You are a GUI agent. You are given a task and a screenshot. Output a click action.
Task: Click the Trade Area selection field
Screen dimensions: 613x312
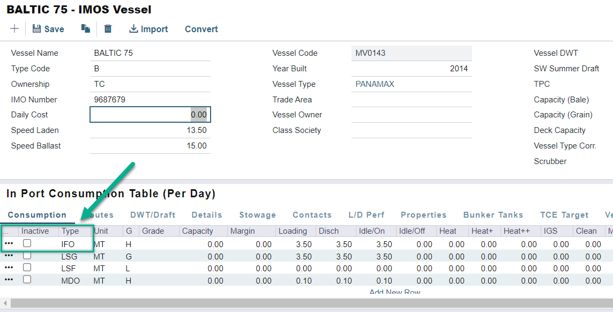tap(412, 100)
